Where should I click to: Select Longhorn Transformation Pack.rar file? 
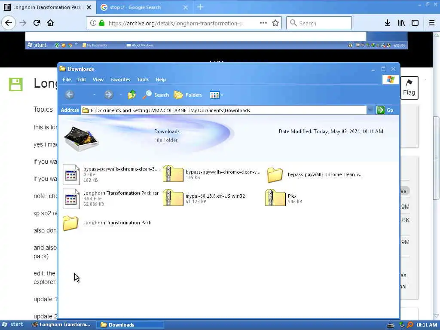click(x=111, y=199)
